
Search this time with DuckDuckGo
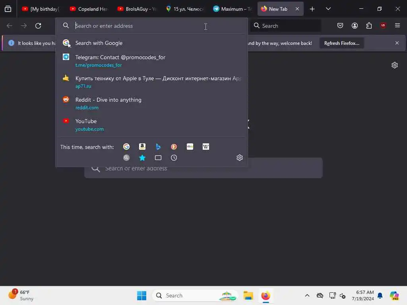[174, 147]
